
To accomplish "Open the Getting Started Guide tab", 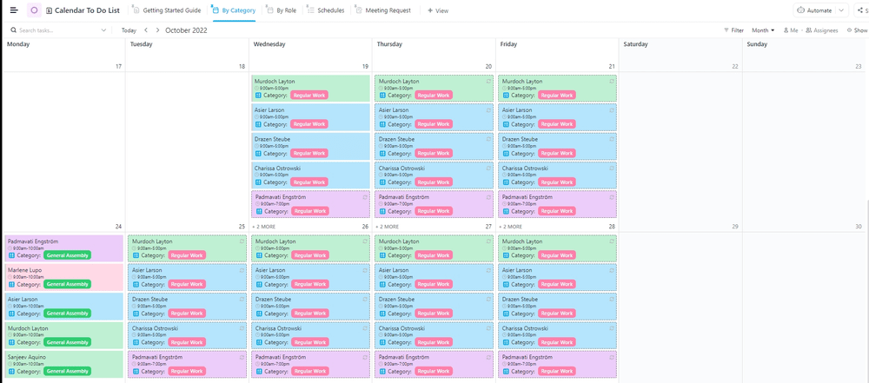I will pyautogui.click(x=172, y=10).
